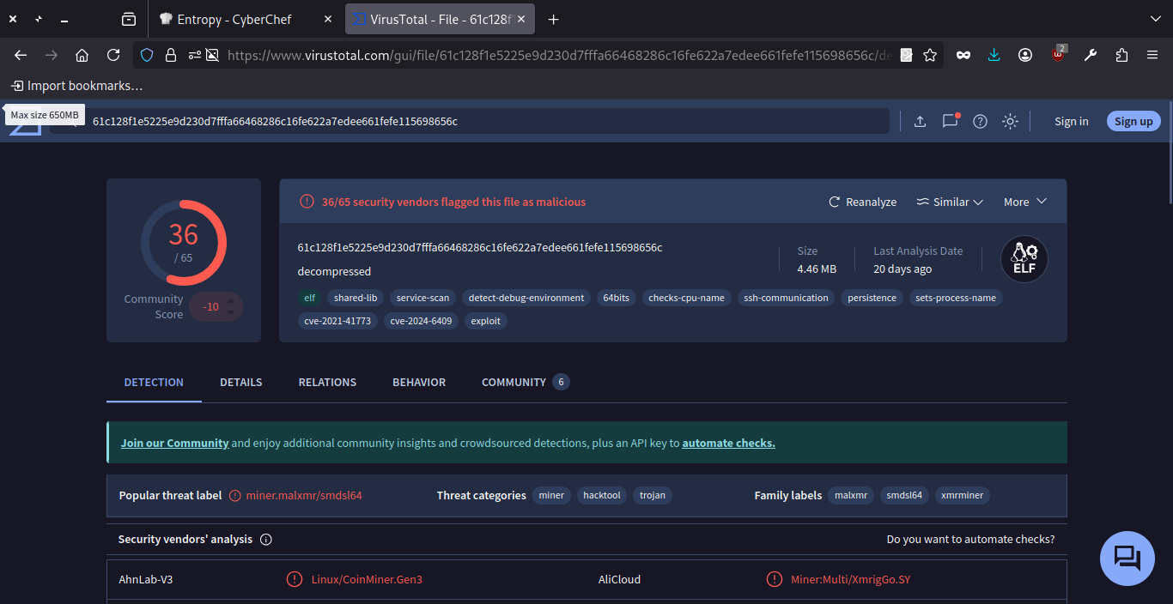Click the VirusTotal upload file icon
1173x604 pixels.
[x=920, y=122]
